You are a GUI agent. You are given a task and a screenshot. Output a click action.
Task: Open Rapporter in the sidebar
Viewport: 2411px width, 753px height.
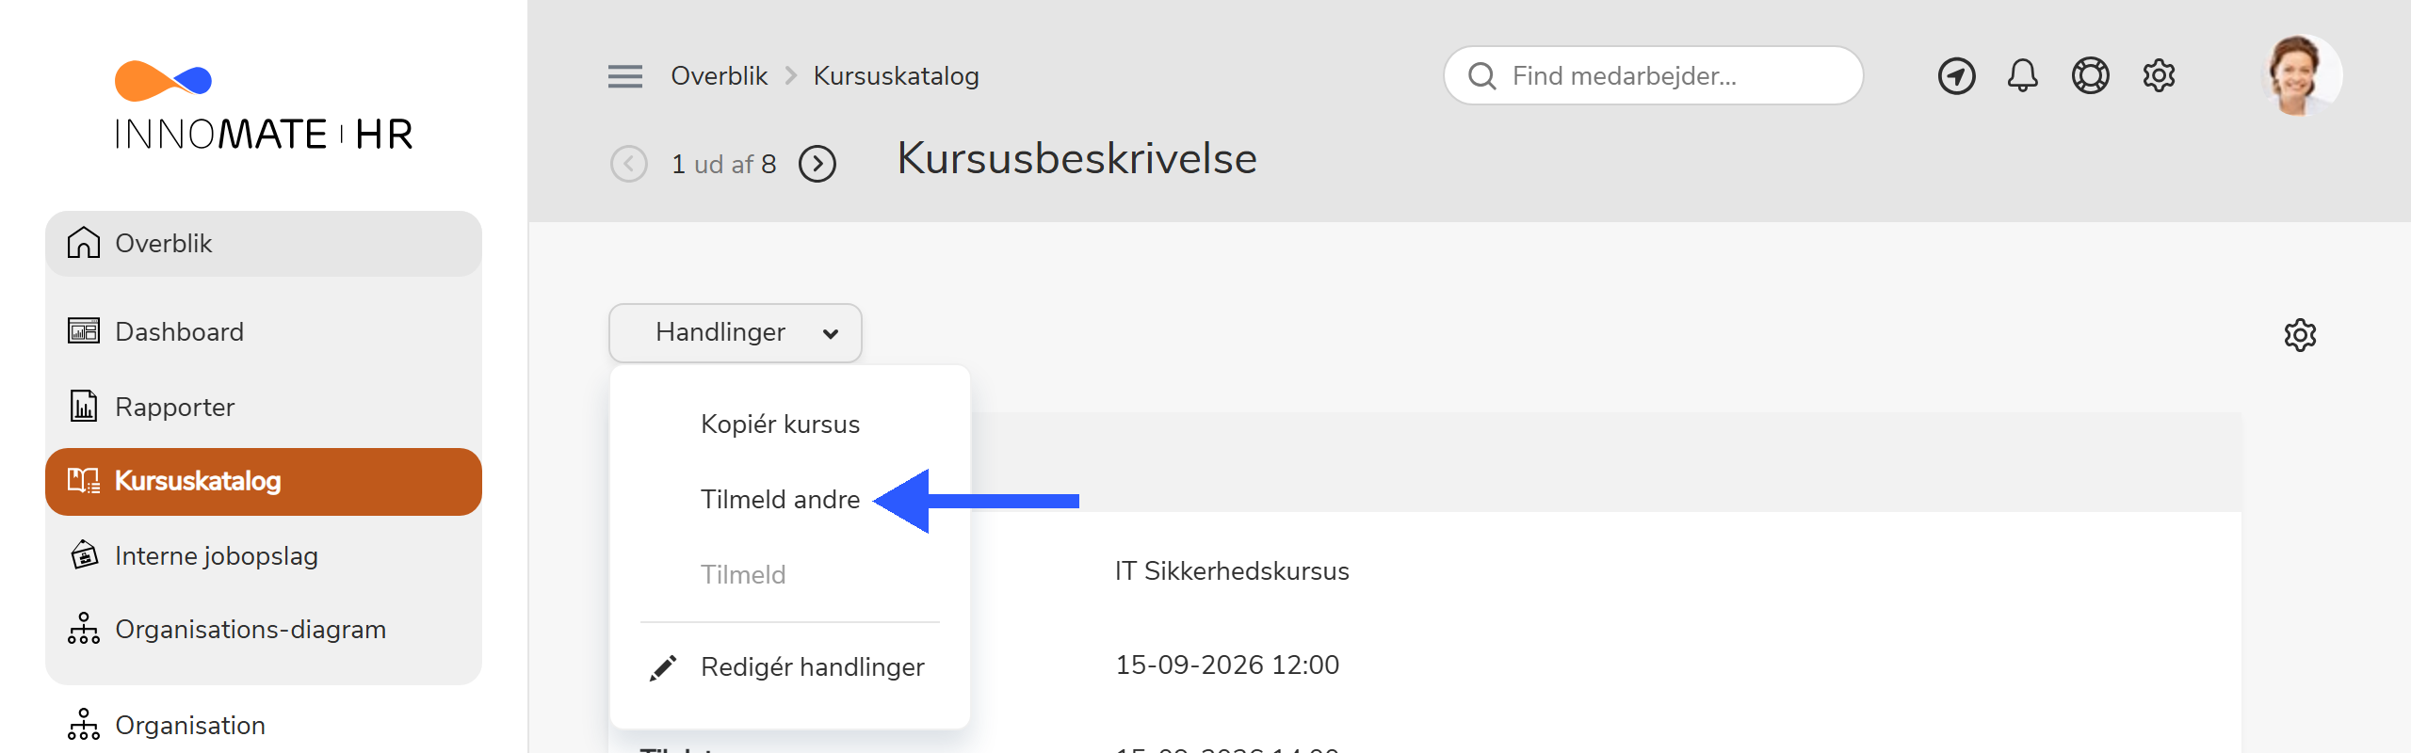click(x=264, y=407)
